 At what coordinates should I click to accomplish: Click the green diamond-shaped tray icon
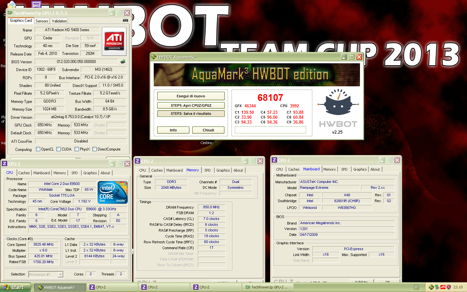(x=431, y=287)
